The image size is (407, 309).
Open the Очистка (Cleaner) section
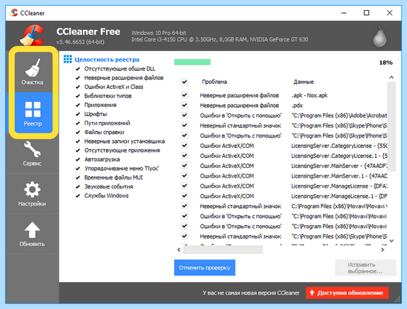tap(33, 72)
